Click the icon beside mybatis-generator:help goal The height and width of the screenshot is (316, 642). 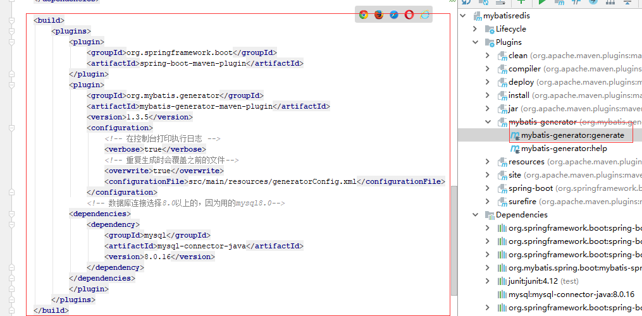pos(515,149)
